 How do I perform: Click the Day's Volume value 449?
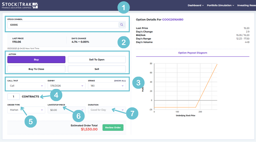[247, 42]
